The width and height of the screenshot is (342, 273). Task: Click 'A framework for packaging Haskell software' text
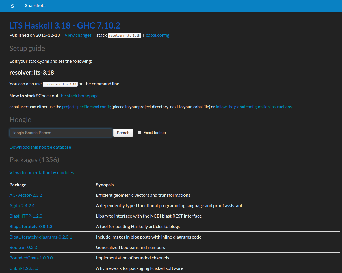tap(140, 268)
